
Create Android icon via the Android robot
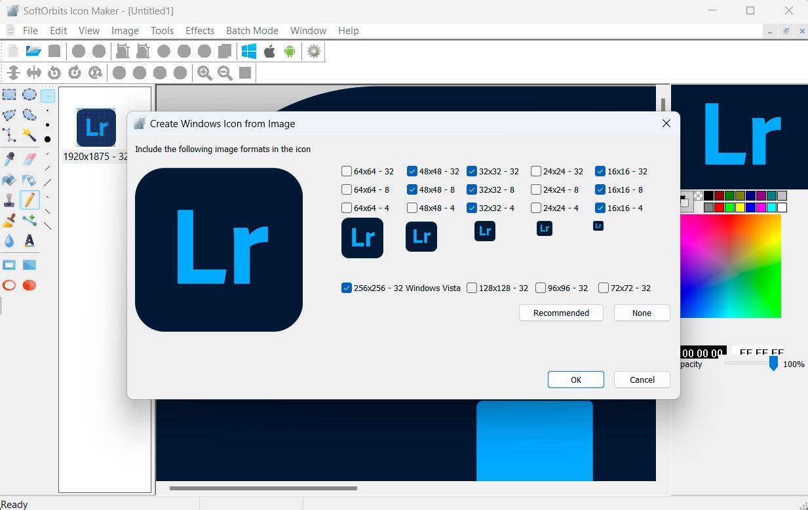click(290, 51)
